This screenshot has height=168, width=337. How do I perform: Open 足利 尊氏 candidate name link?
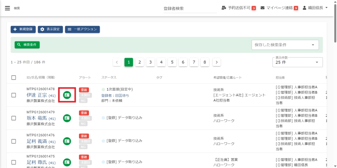tap(37, 162)
